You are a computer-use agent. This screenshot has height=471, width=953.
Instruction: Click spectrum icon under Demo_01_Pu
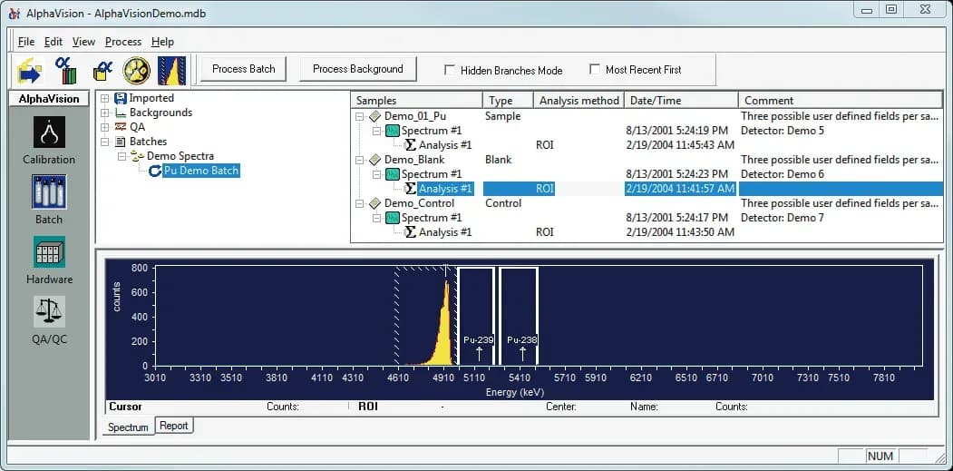(393, 130)
